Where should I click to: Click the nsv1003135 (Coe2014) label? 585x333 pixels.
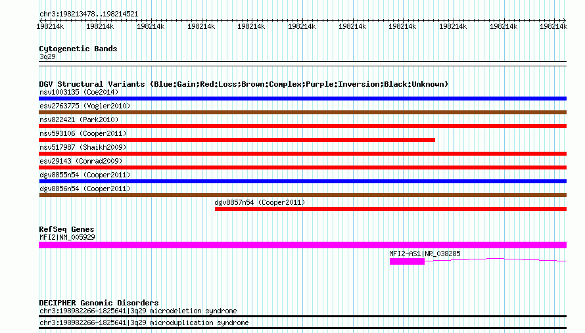(79, 92)
